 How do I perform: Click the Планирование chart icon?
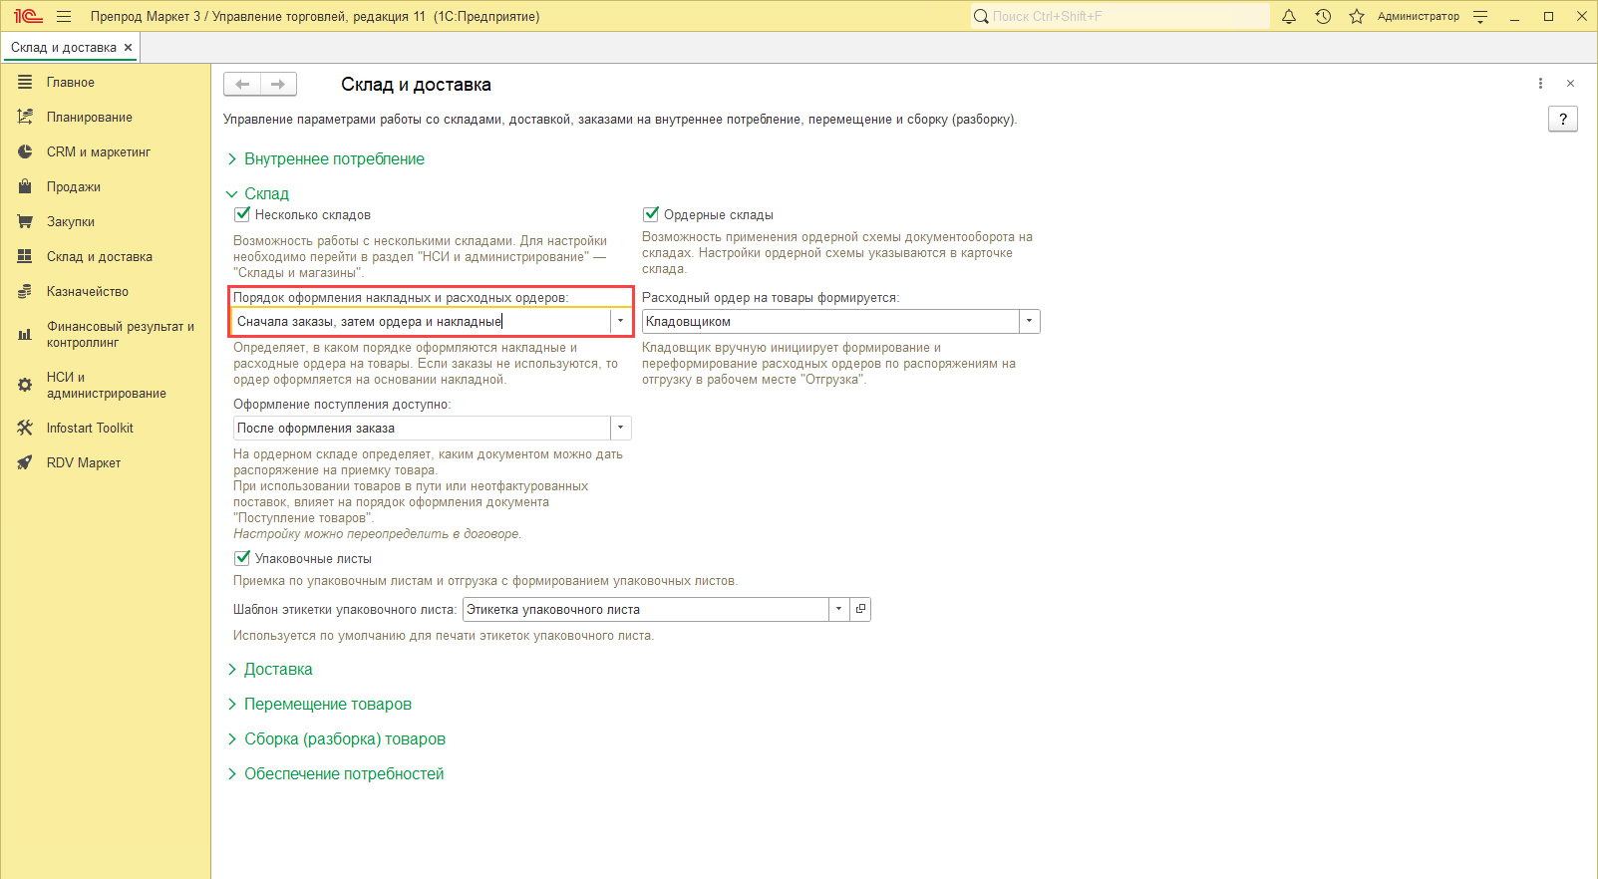pos(25,117)
